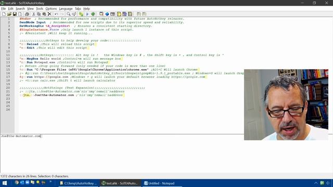Switch to C:\Temp\AutoHotkey taskbar window

78,183
